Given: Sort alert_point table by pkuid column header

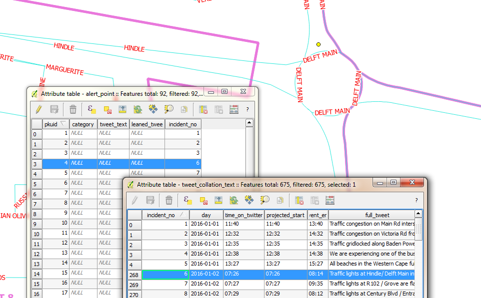Looking at the screenshot, I should 55,124.
